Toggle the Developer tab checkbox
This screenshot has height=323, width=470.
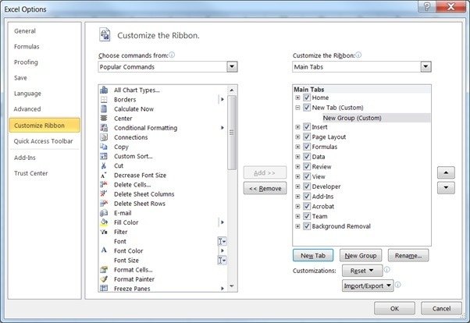tap(307, 186)
